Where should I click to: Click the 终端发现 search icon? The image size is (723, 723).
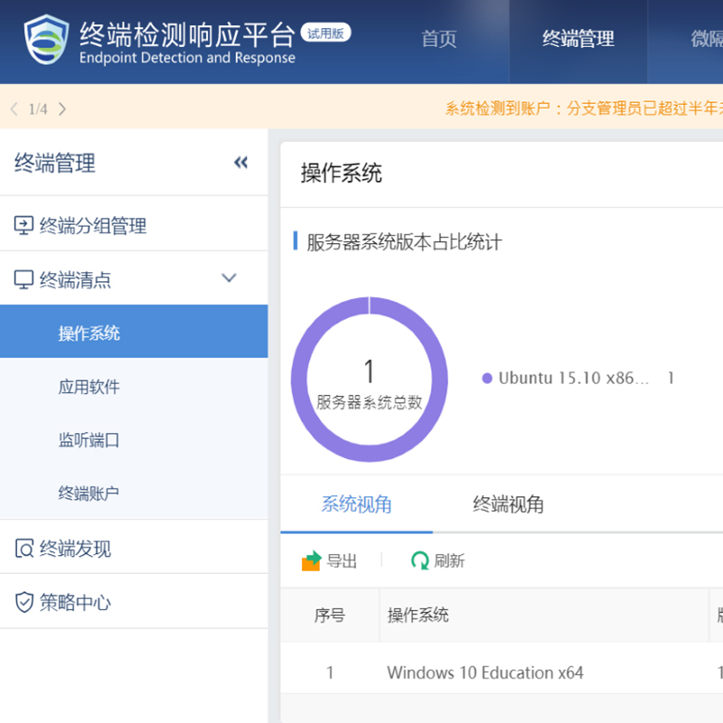tap(24, 549)
